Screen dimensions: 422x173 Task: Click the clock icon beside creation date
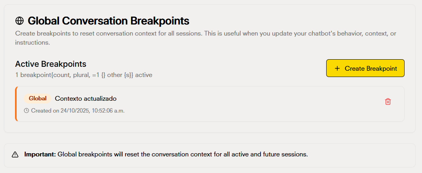point(27,111)
